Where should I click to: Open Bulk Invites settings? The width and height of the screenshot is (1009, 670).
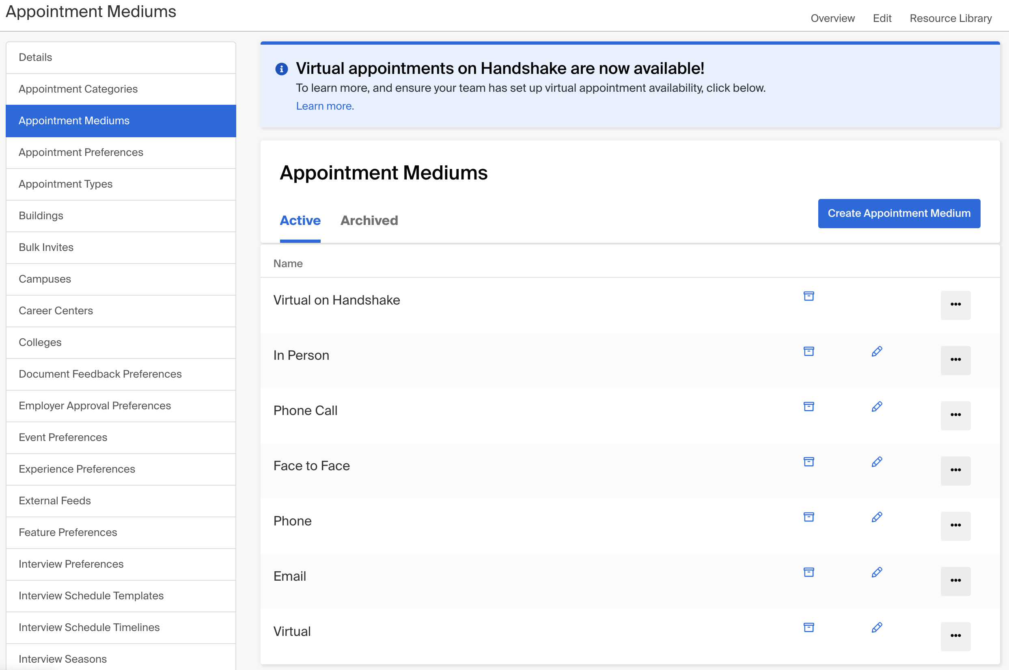[121, 247]
